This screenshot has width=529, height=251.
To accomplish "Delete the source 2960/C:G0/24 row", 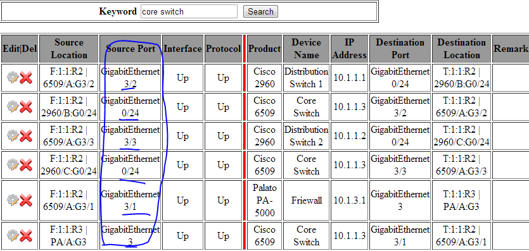I will click(26, 165).
